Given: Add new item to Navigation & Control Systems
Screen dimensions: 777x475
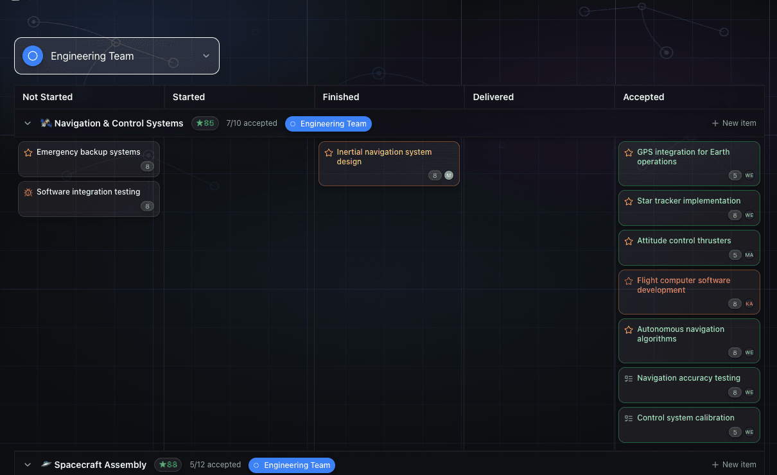Looking at the screenshot, I should pyautogui.click(x=734, y=123).
